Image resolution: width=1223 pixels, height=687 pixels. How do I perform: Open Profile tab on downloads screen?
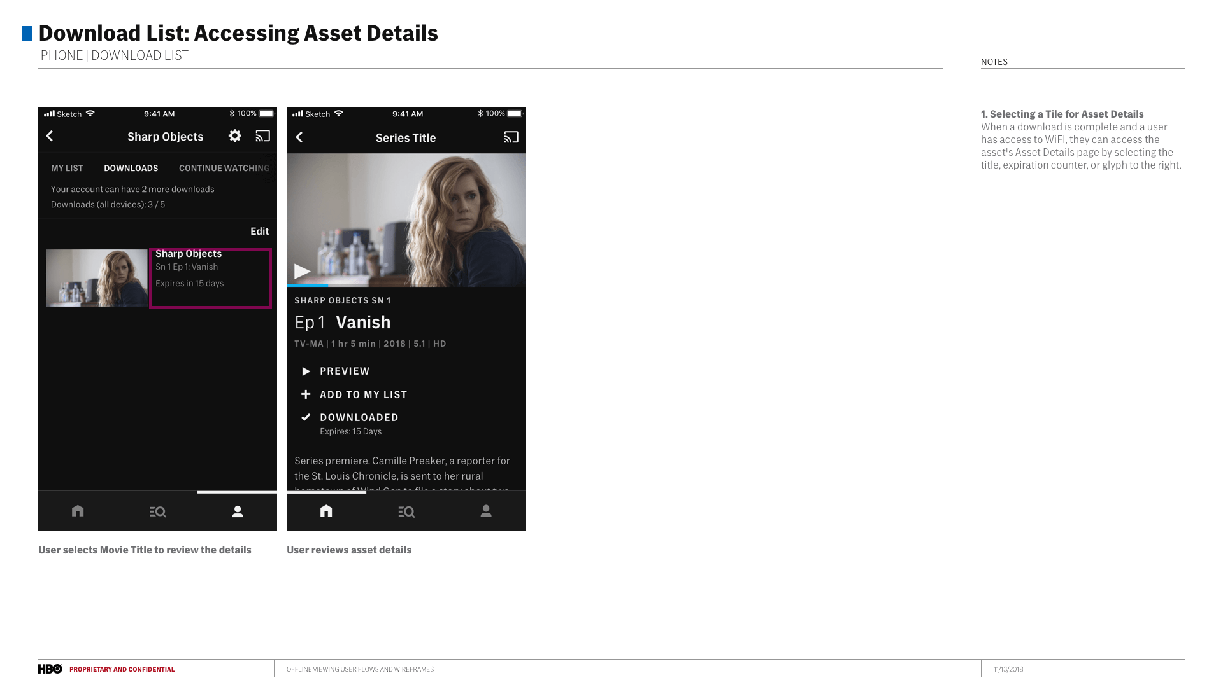[x=238, y=511]
